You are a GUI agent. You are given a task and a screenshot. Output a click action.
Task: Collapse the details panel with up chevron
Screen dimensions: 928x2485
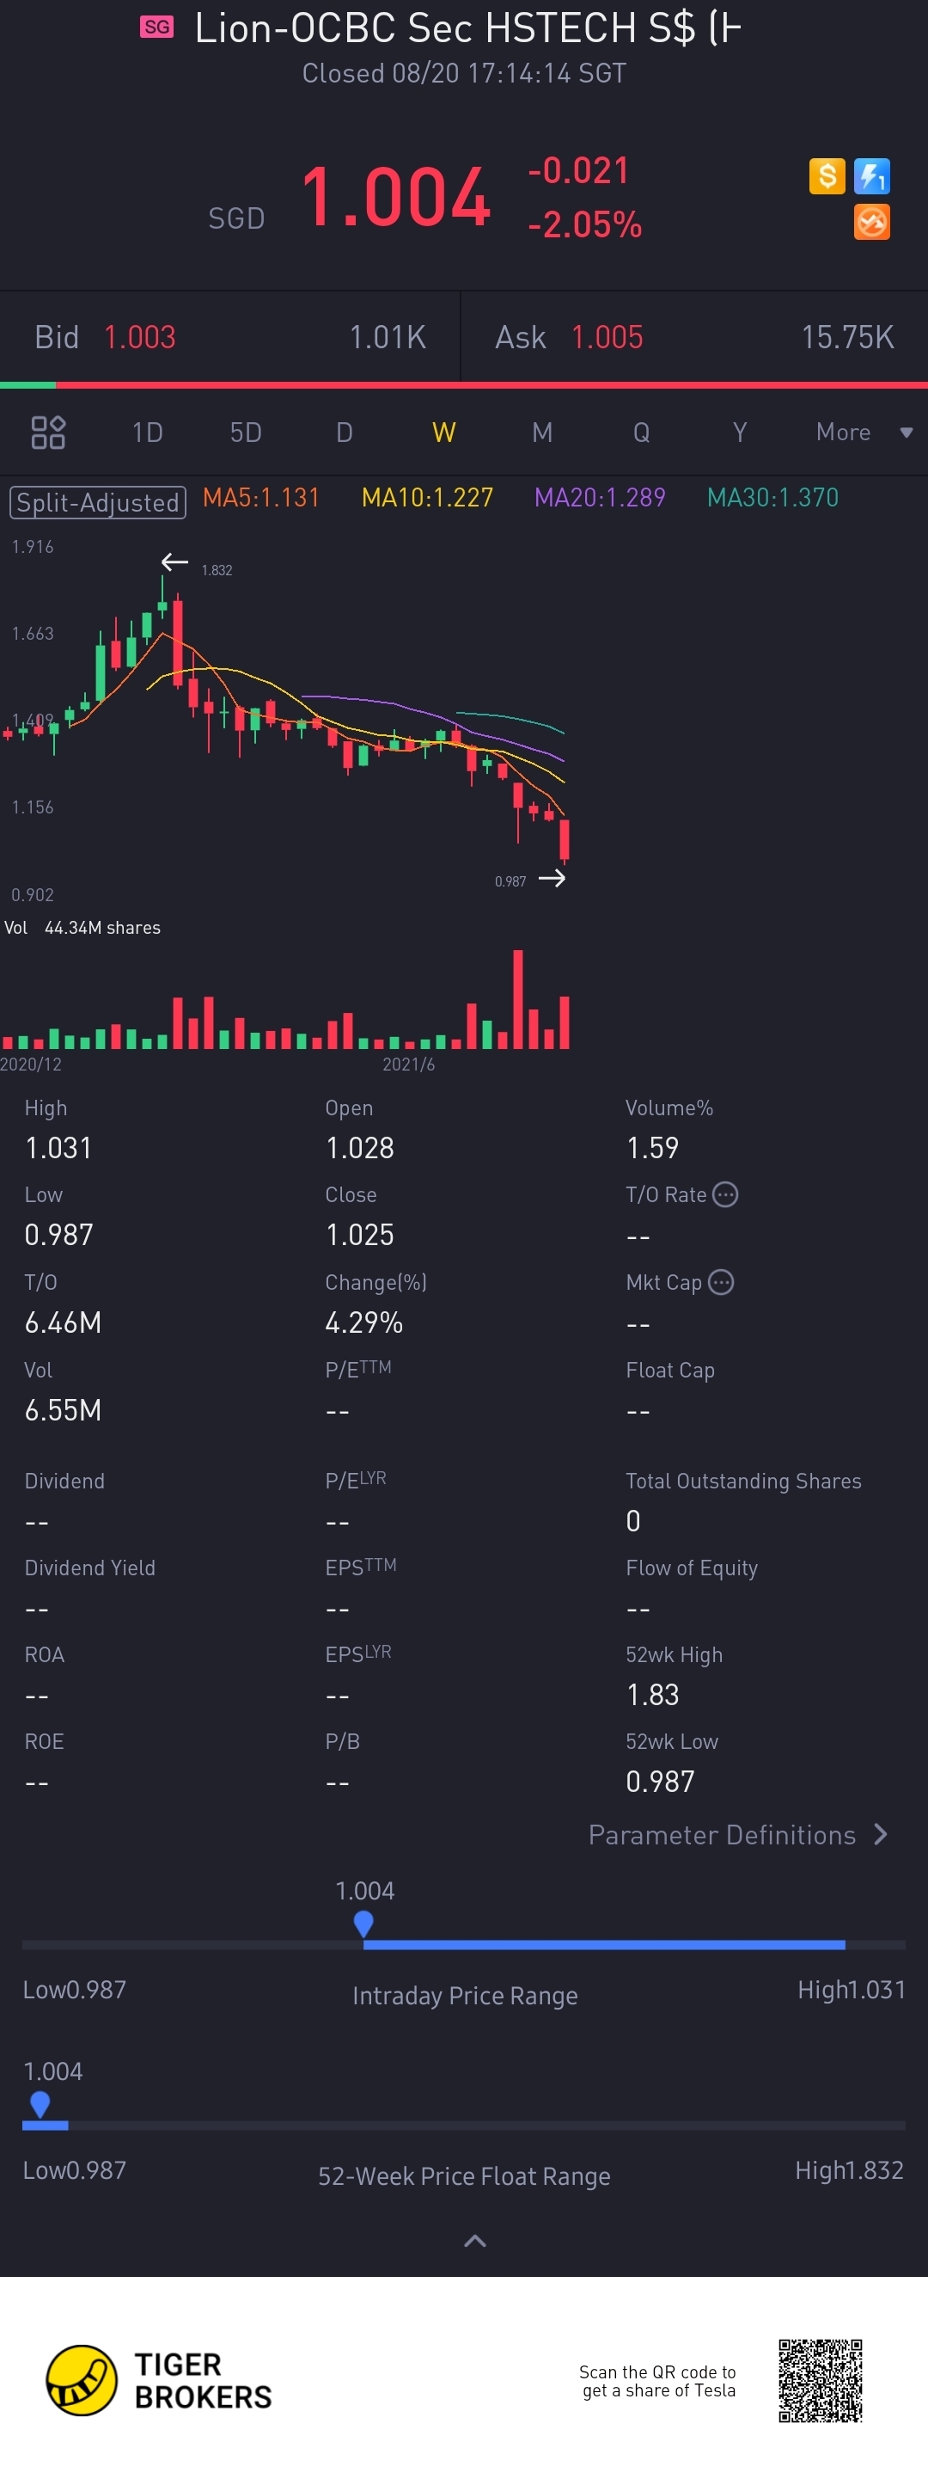pyautogui.click(x=474, y=2241)
